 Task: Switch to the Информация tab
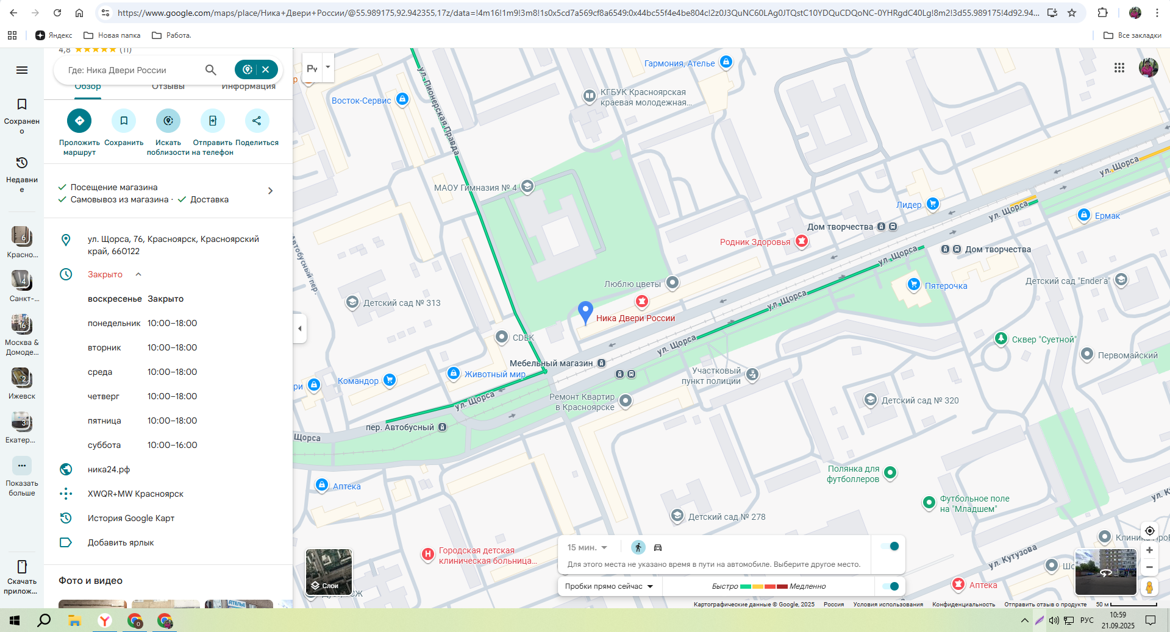pos(249,87)
